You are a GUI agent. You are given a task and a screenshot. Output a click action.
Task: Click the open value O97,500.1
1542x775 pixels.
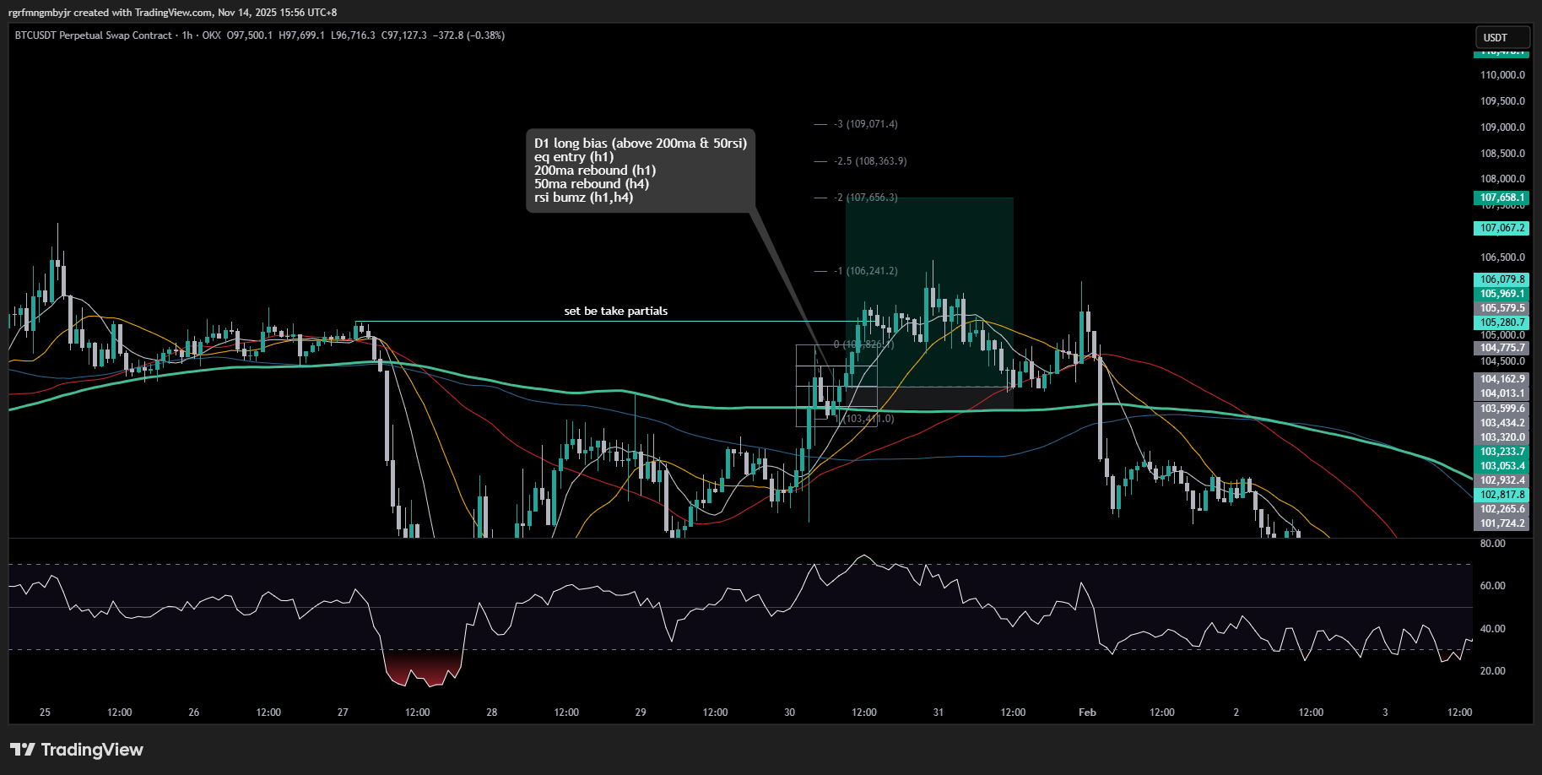250,35
